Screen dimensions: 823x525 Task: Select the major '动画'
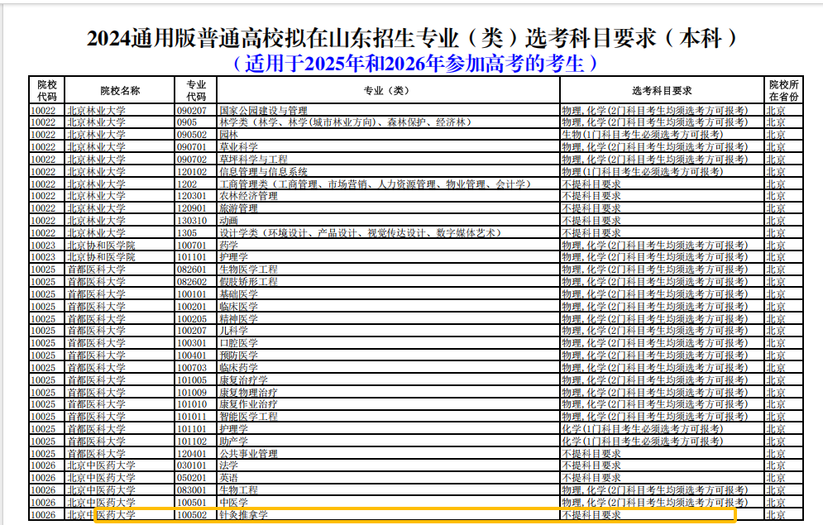pos(229,221)
